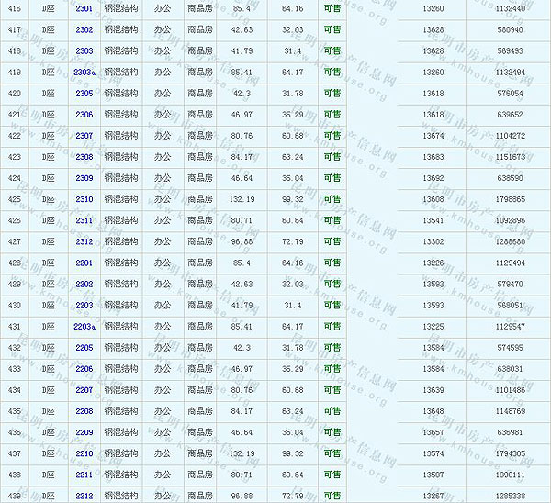Open room 2208 link
Viewport: 551px width, 503px height.
pyautogui.click(x=84, y=411)
